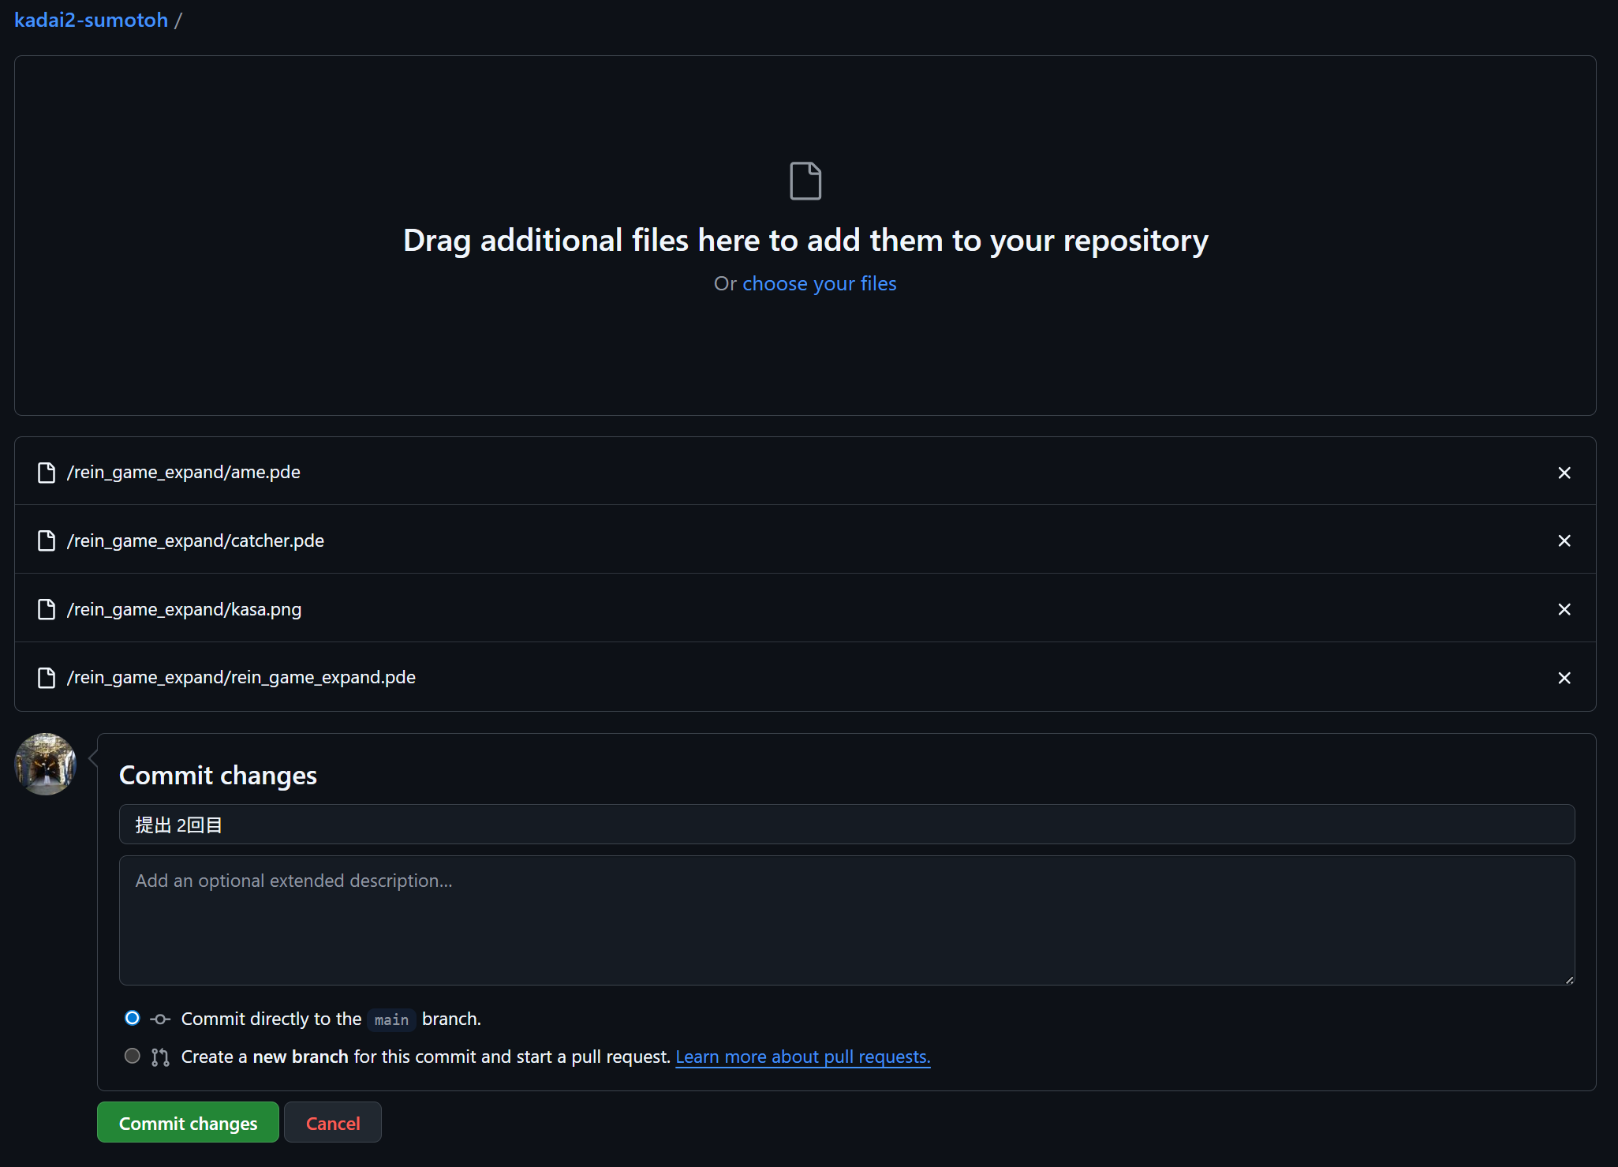
Task: Cancel the file upload
Action: pyautogui.click(x=332, y=1123)
